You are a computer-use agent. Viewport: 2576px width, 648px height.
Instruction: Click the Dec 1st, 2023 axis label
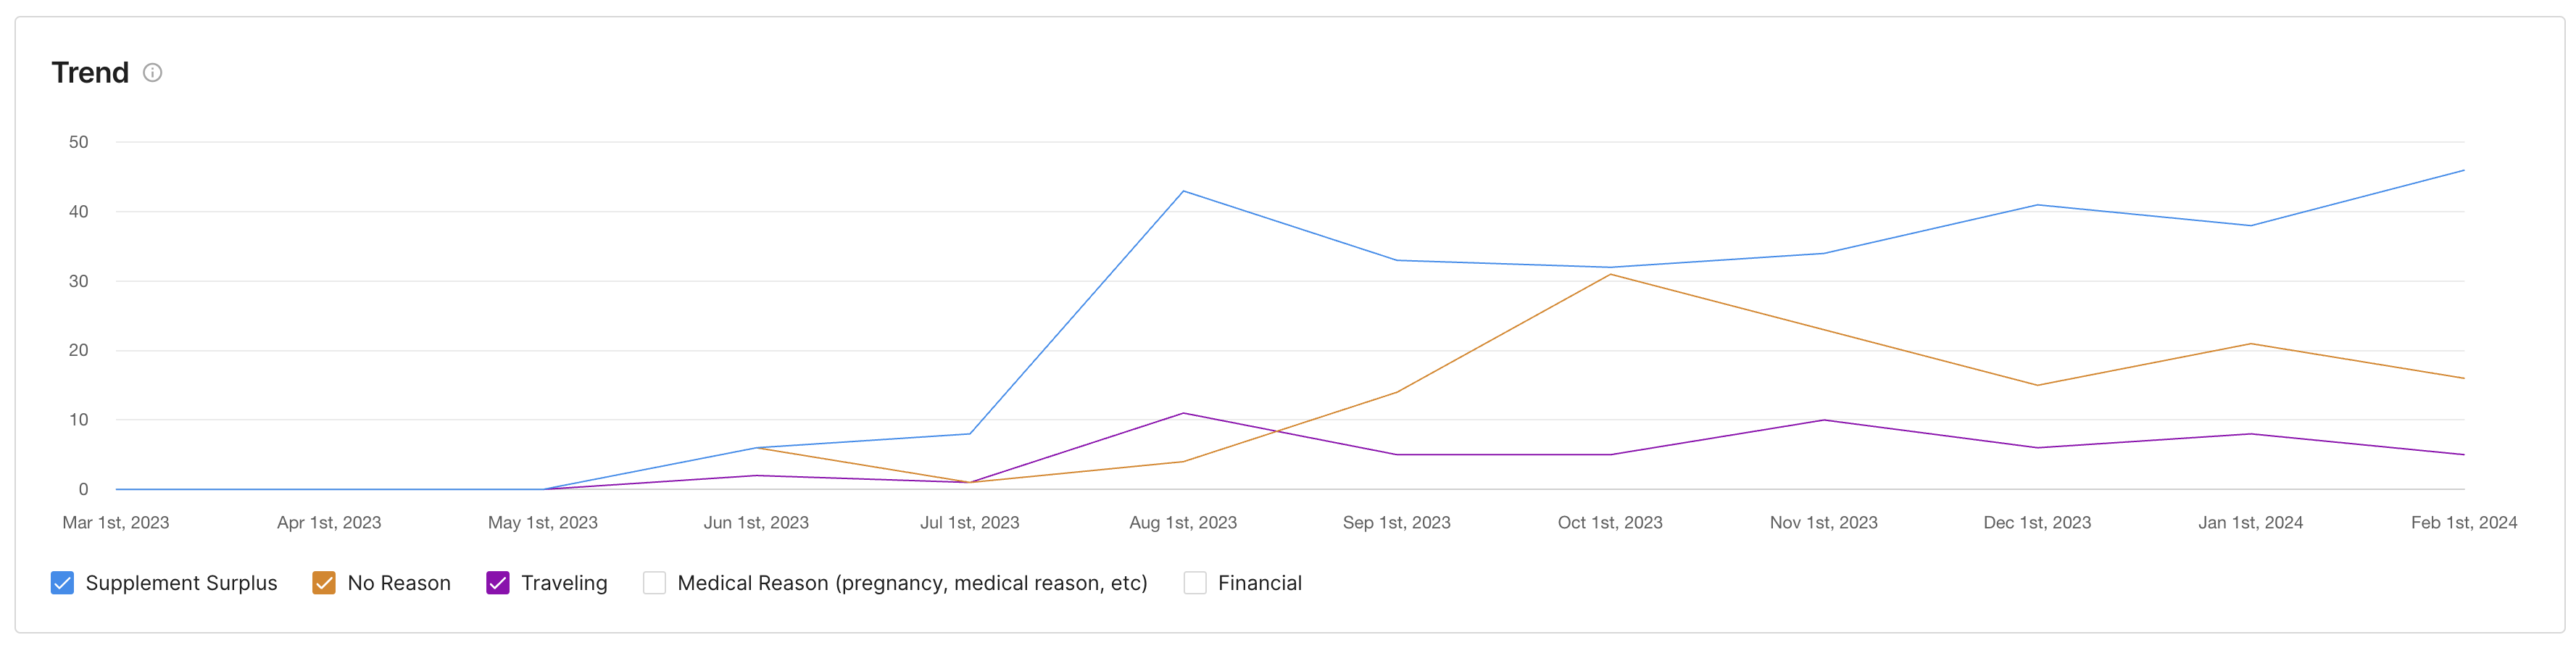pyautogui.click(x=2037, y=523)
